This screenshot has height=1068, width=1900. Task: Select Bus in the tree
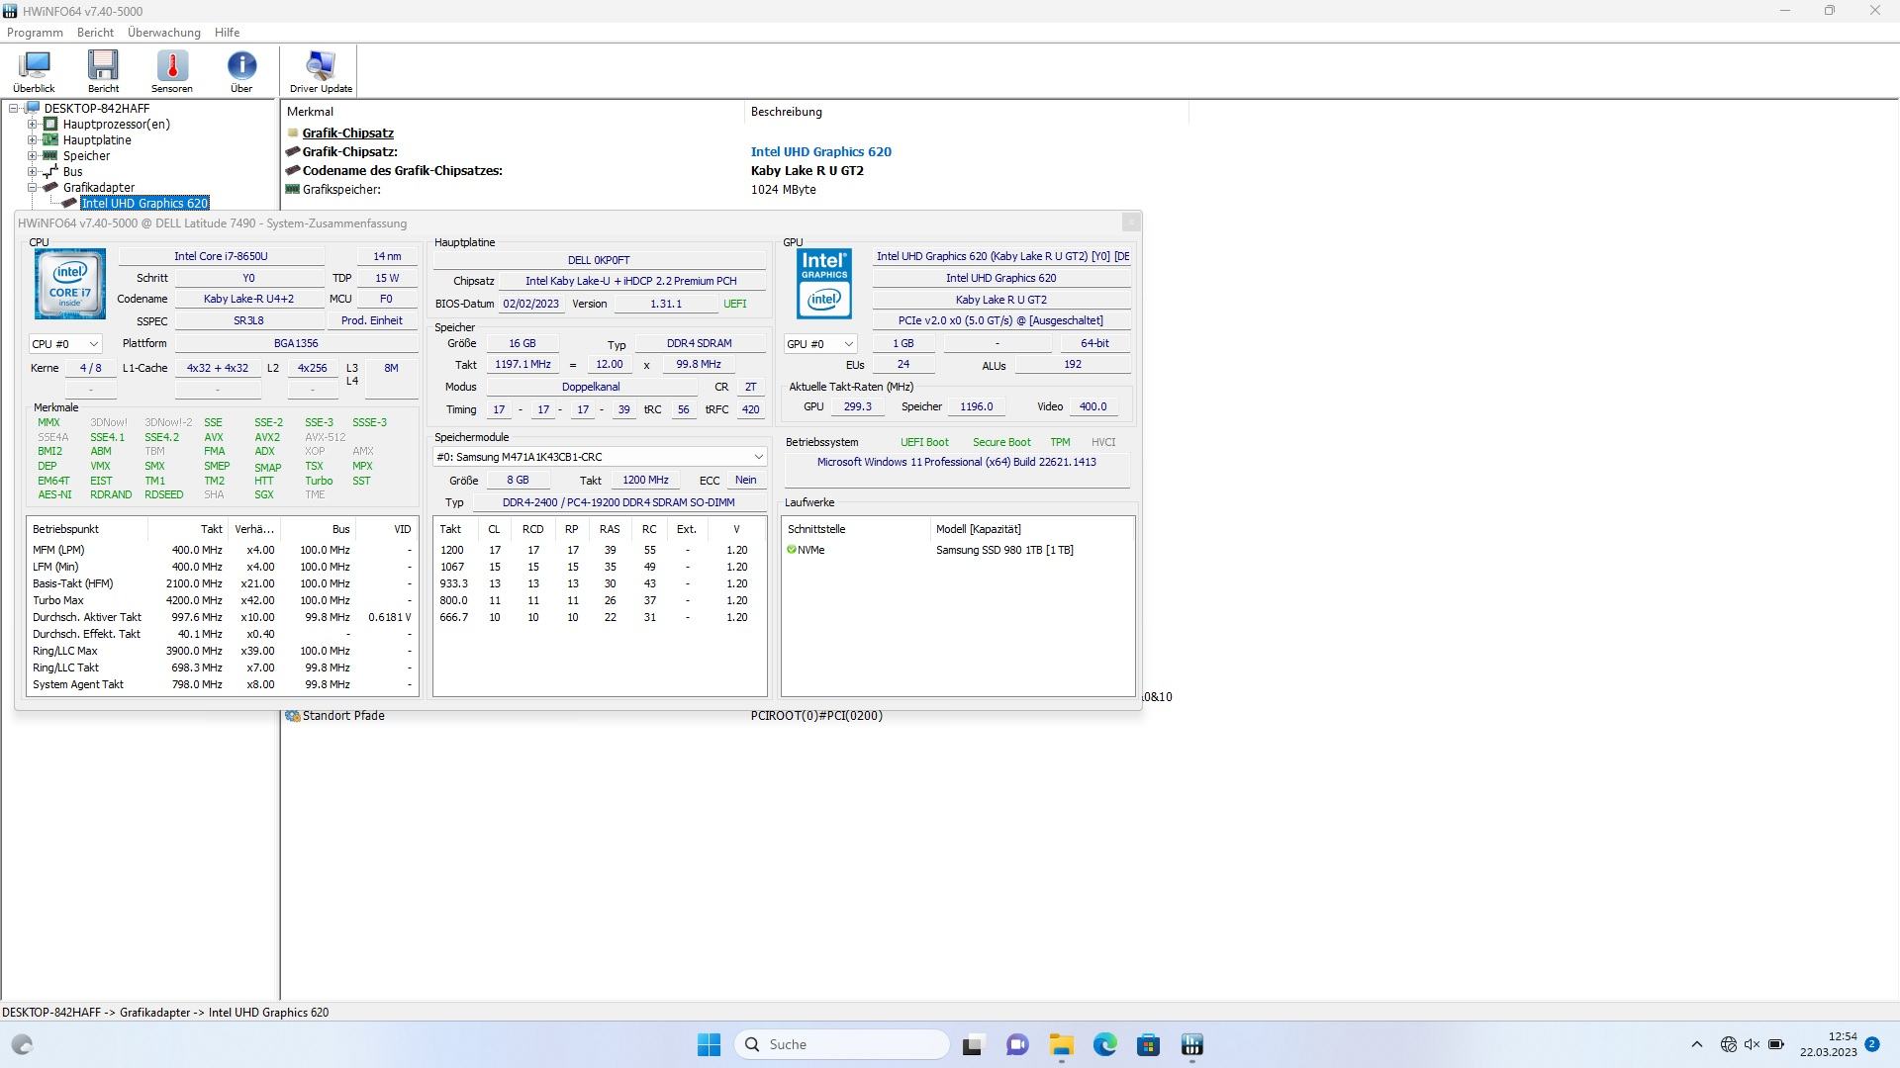72,172
